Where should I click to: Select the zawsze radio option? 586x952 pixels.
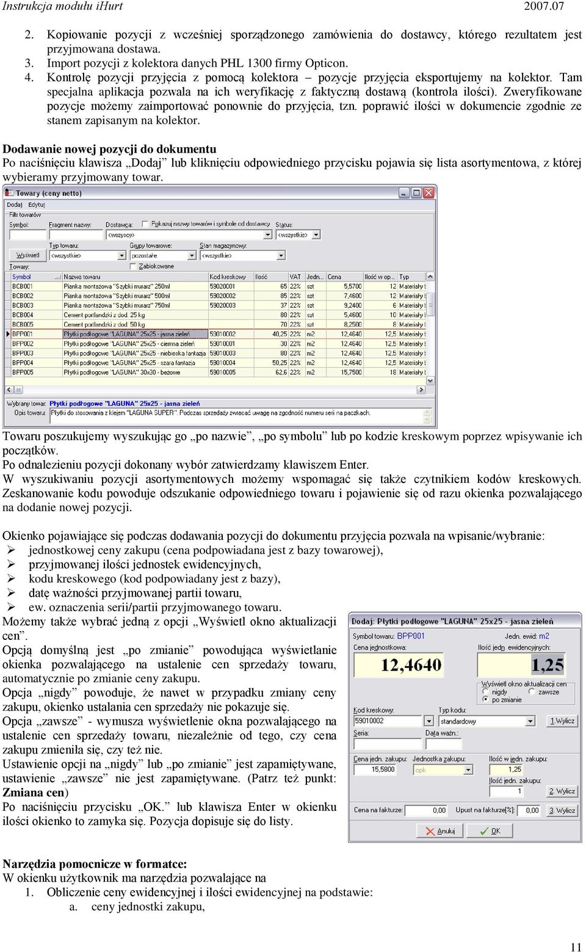point(532,692)
